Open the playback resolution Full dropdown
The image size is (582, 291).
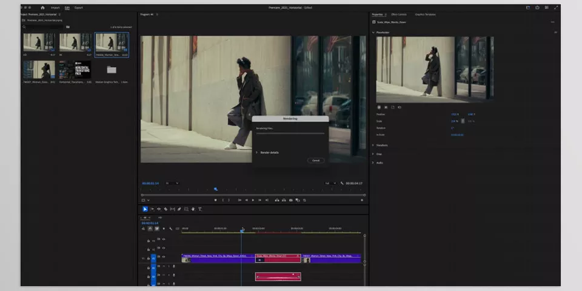click(x=330, y=183)
